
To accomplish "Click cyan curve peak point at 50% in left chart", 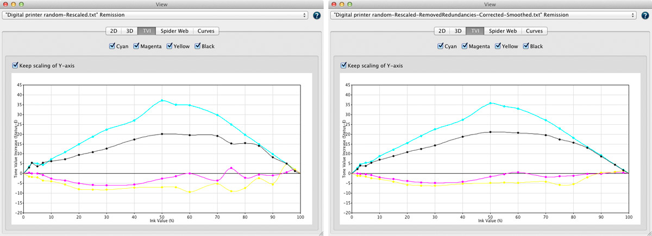I will point(162,100).
